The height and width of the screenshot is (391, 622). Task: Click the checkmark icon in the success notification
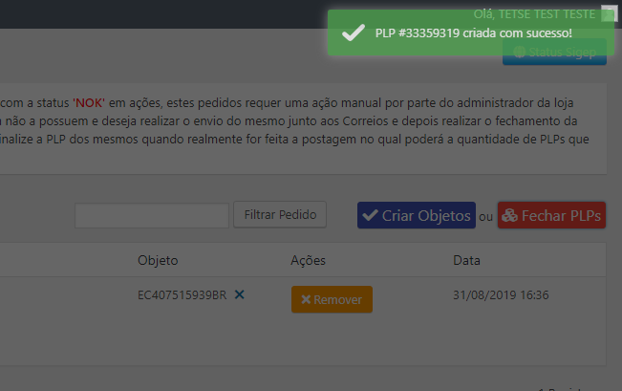click(x=353, y=33)
